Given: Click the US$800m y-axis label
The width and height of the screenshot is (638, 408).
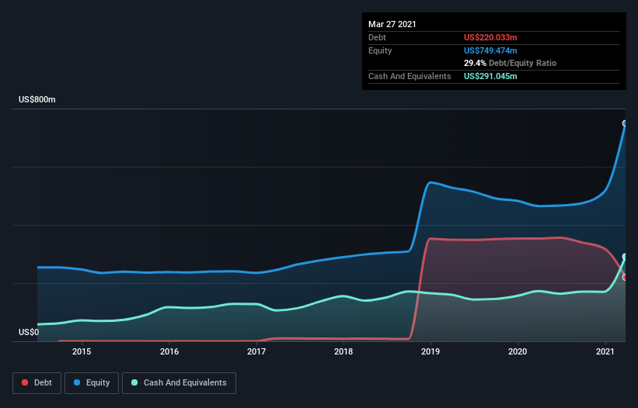Looking at the screenshot, I should 37,99.
